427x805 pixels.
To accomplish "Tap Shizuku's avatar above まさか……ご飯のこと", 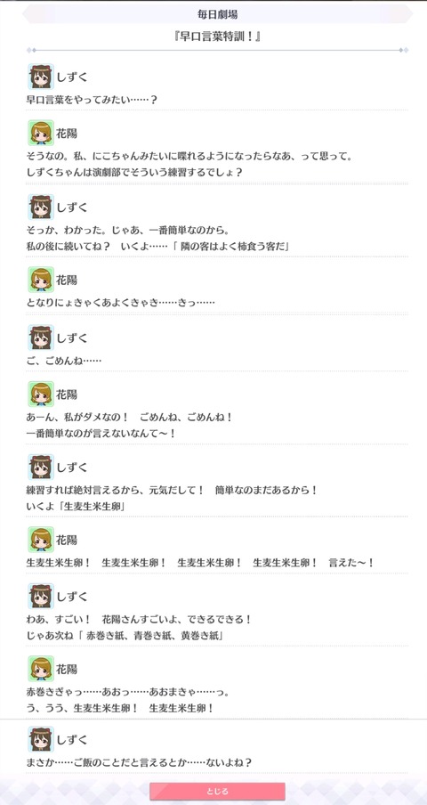I will click(41, 739).
